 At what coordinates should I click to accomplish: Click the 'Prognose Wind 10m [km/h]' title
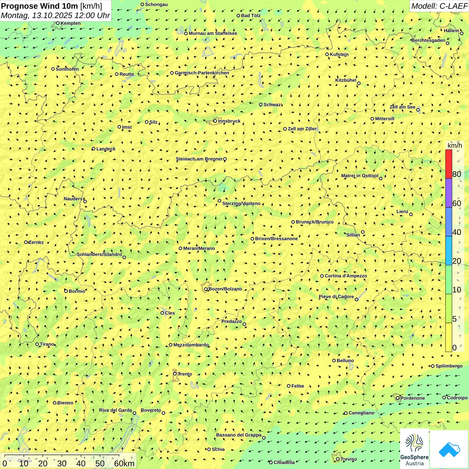click(51, 6)
